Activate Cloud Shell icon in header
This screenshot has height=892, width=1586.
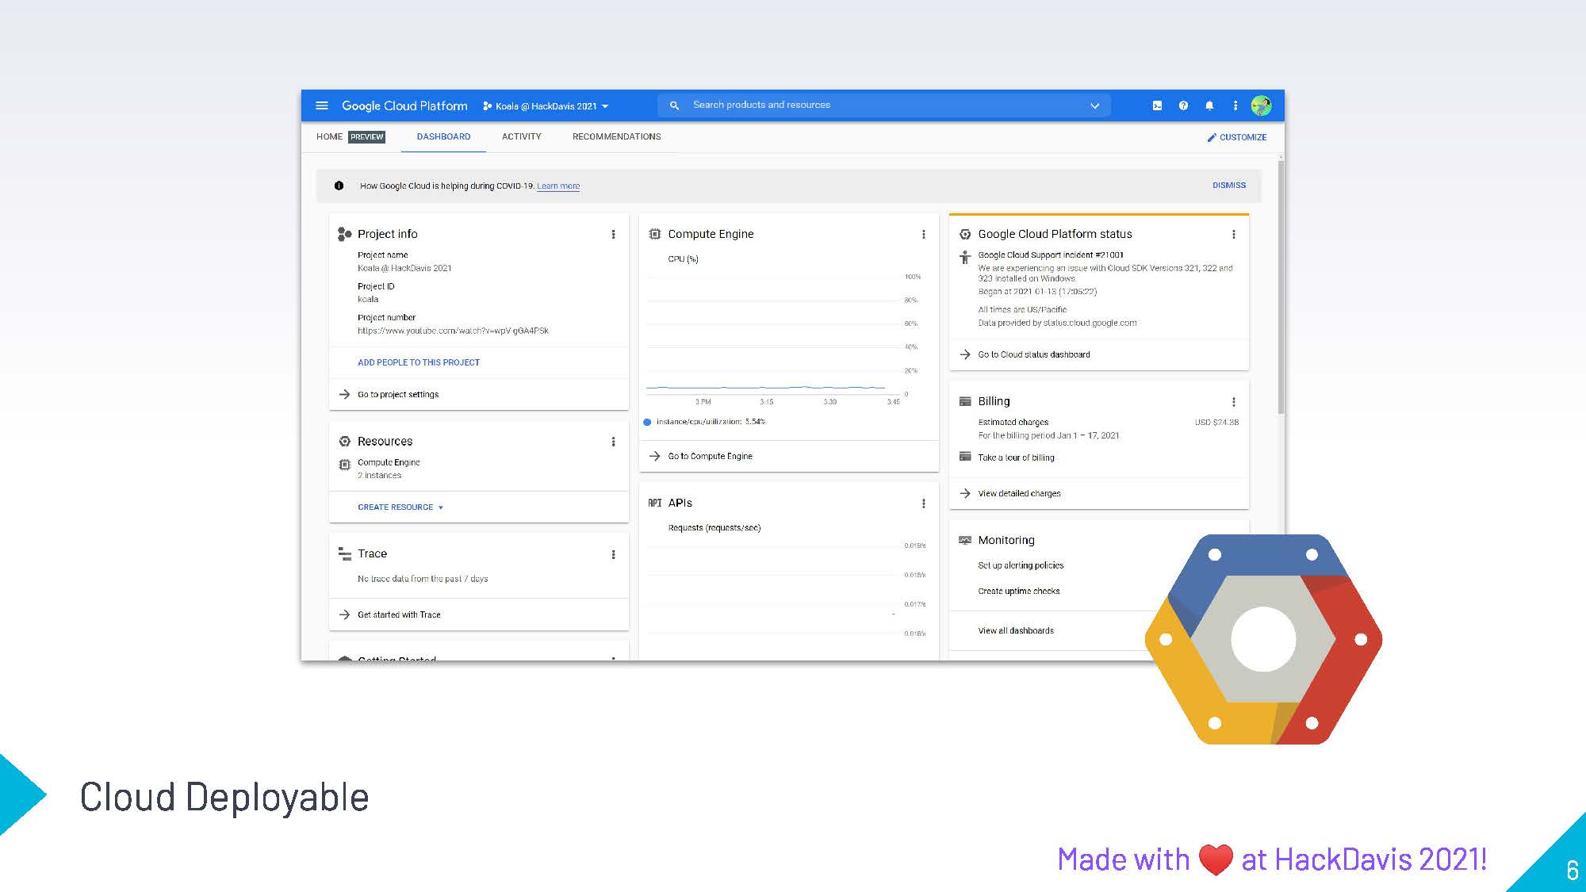coord(1157,105)
